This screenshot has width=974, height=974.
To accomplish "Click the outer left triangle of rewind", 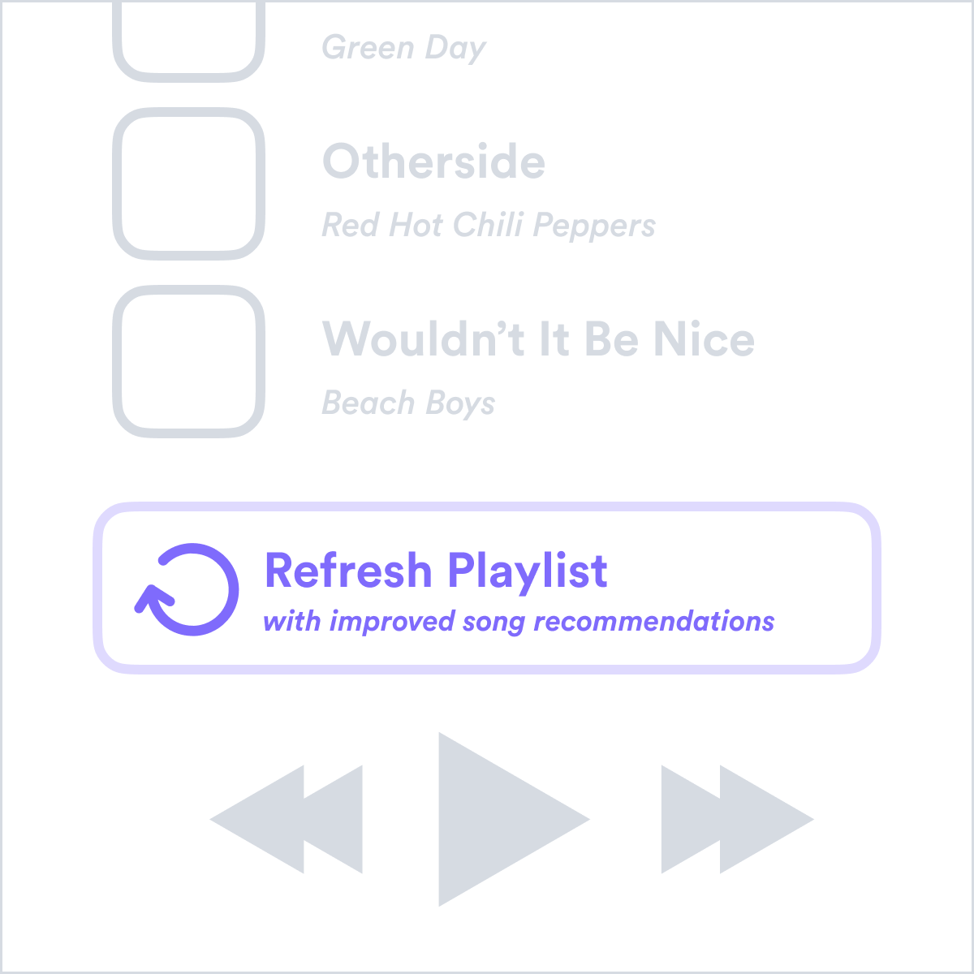I will pos(257,819).
